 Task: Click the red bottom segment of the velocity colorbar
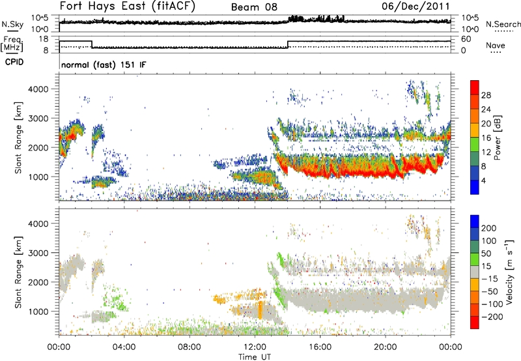tap(475, 323)
